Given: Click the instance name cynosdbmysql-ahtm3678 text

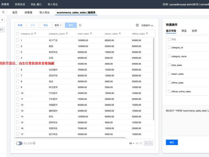Looking at the screenshot, I should coord(184,4).
